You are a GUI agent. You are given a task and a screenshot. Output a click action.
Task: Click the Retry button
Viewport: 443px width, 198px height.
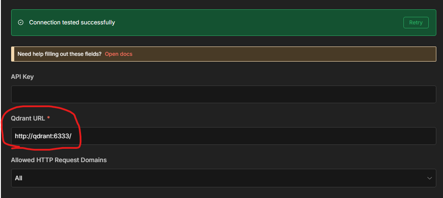coord(416,23)
